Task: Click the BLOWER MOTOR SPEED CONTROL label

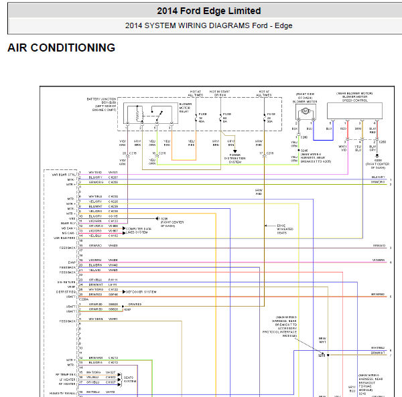Action: [355, 97]
